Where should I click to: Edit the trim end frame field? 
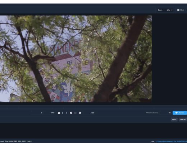(x=50, y=113)
